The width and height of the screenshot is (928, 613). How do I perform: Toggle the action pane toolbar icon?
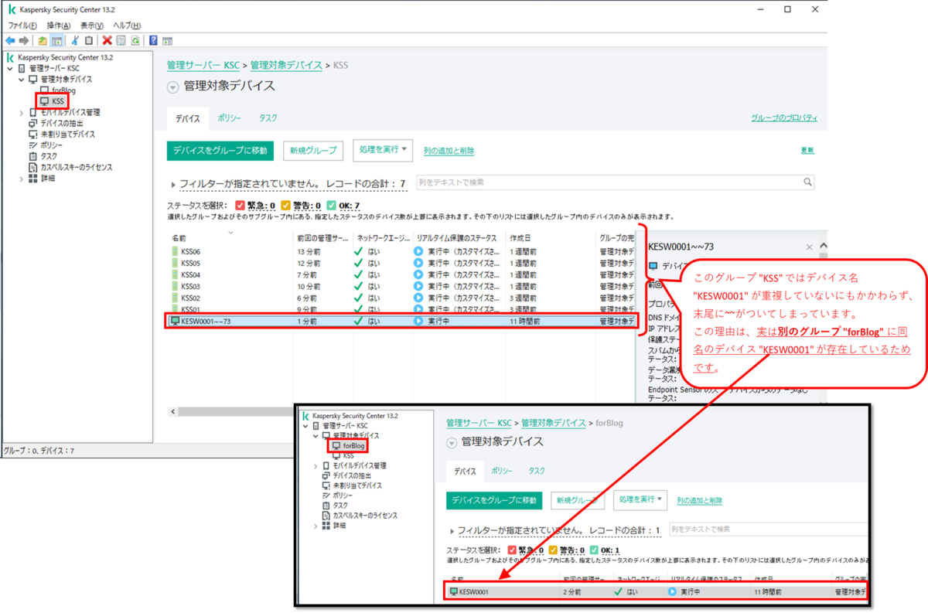[x=167, y=40]
